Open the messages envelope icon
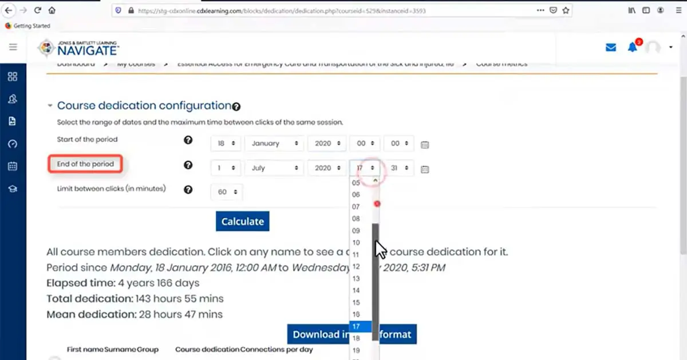Image resolution: width=687 pixels, height=360 pixels. [x=611, y=47]
